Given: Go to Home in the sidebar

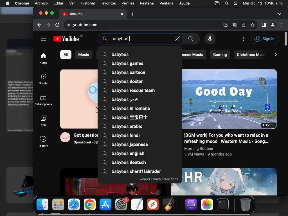Looking at the screenshot, I should pos(43,58).
